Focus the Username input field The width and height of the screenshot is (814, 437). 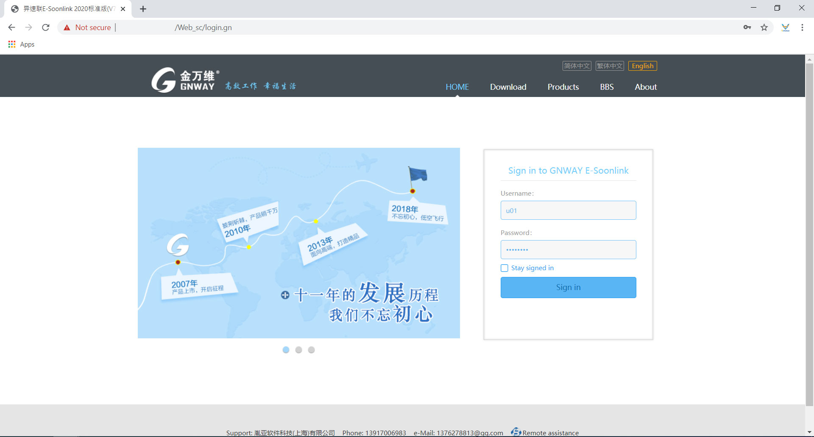pyautogui.click(x=568, y=210)
